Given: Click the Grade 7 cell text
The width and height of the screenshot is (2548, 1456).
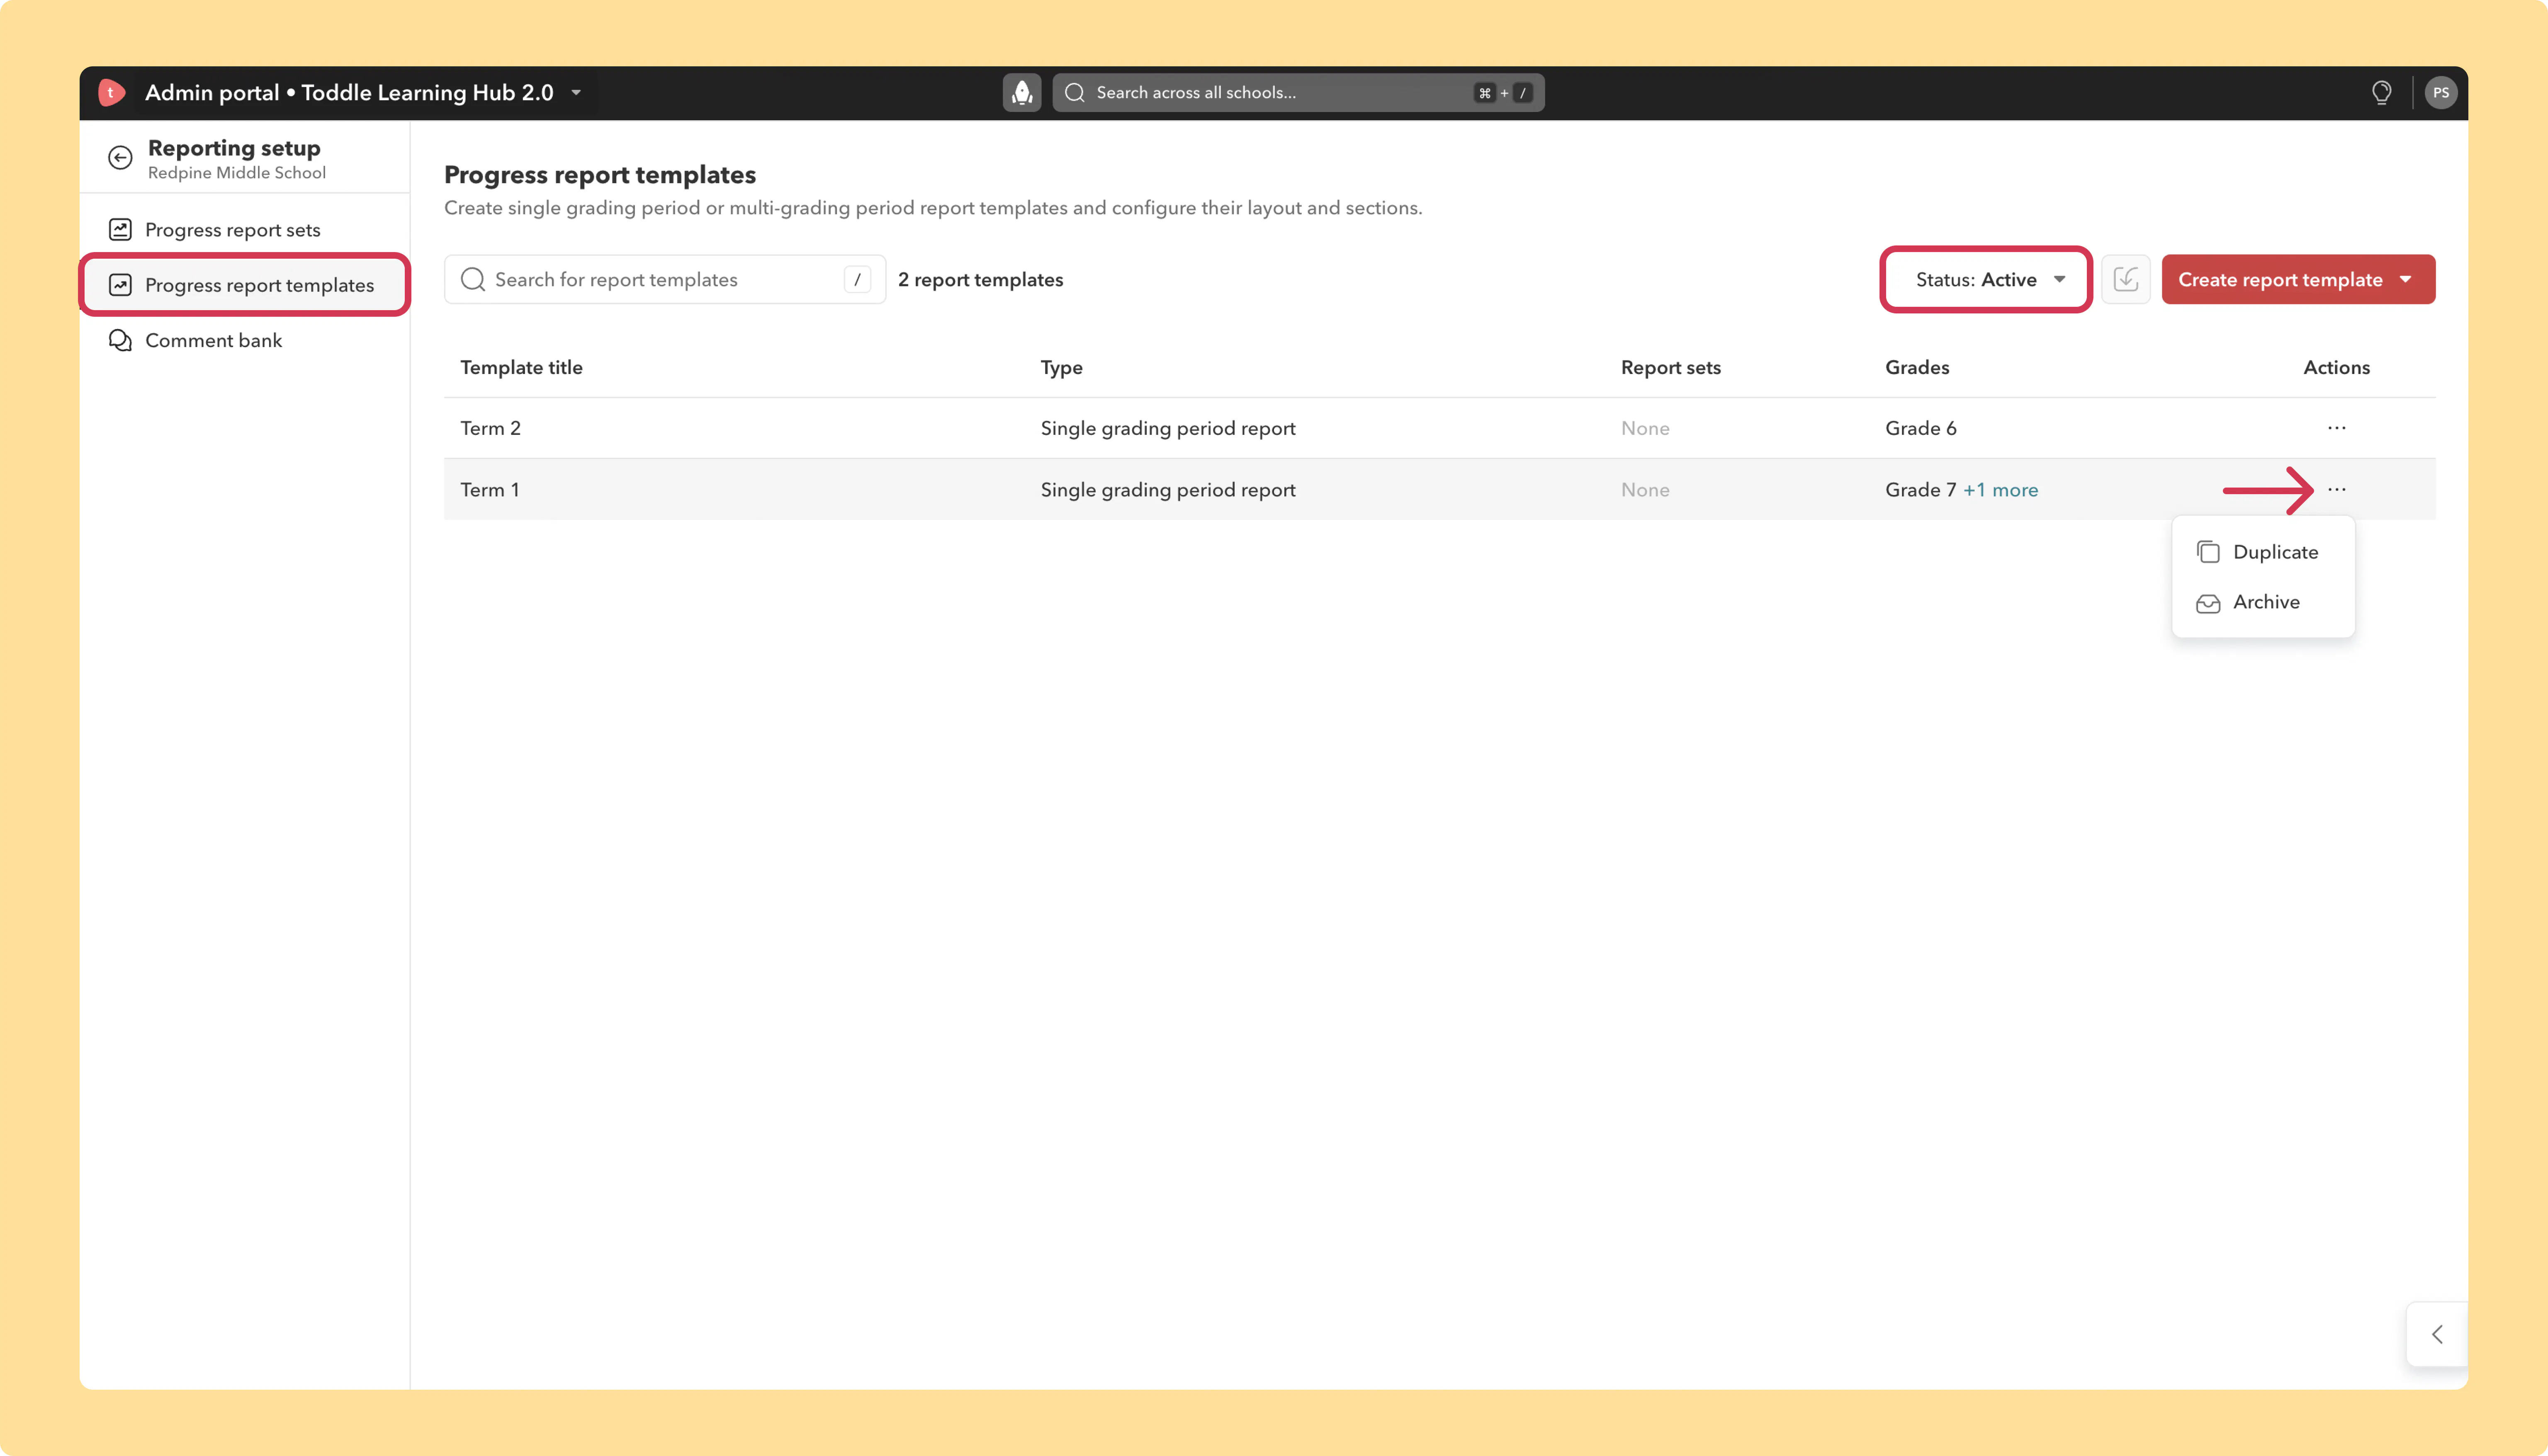Looking at the screenshot, I should pos(1920,490).
